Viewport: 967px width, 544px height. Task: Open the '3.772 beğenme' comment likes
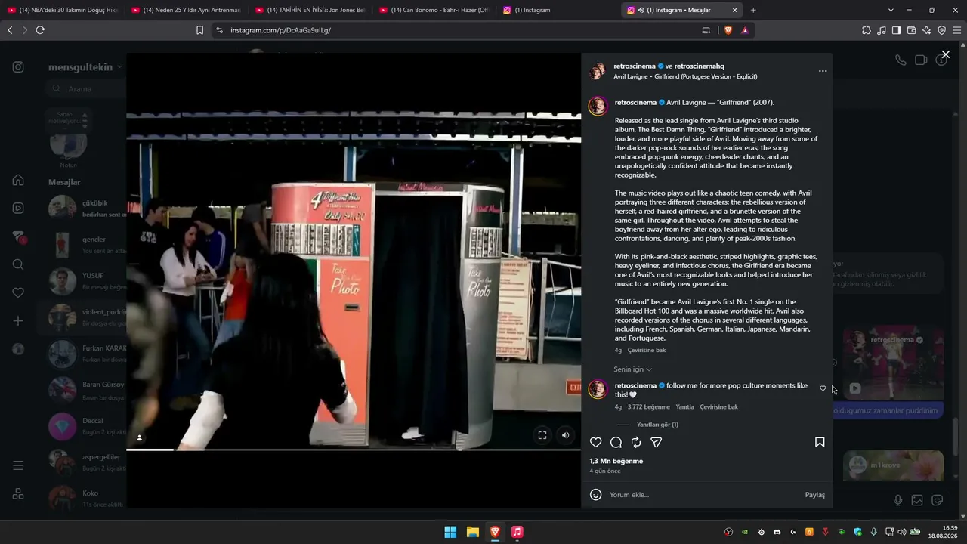(x=649, y=407)
